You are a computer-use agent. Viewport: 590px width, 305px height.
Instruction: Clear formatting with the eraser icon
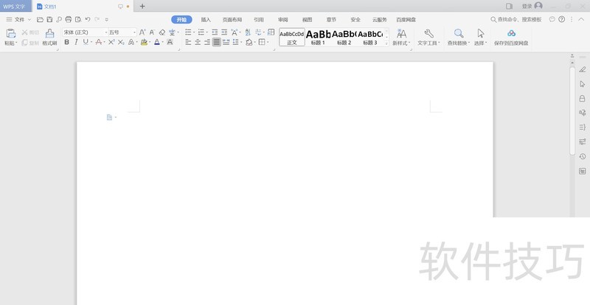click(162, 32)
